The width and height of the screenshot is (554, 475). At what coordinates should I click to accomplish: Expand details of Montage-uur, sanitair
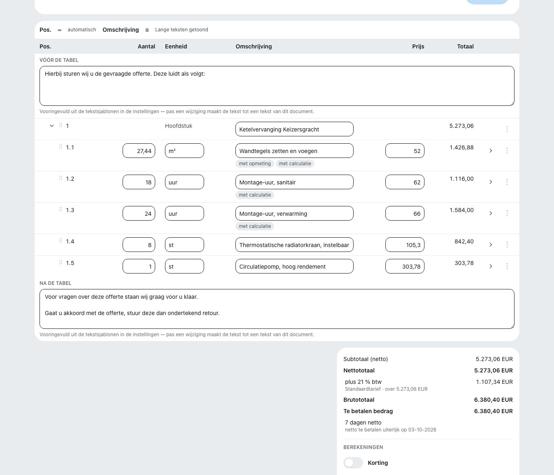pyautogui.click(x=491, y=182)
